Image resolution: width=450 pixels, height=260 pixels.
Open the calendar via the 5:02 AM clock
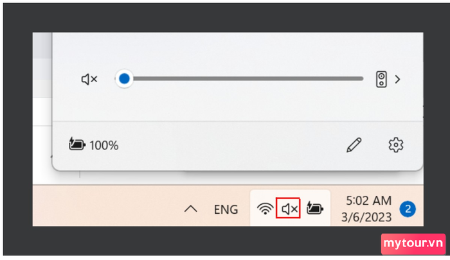tap(368, 201)
